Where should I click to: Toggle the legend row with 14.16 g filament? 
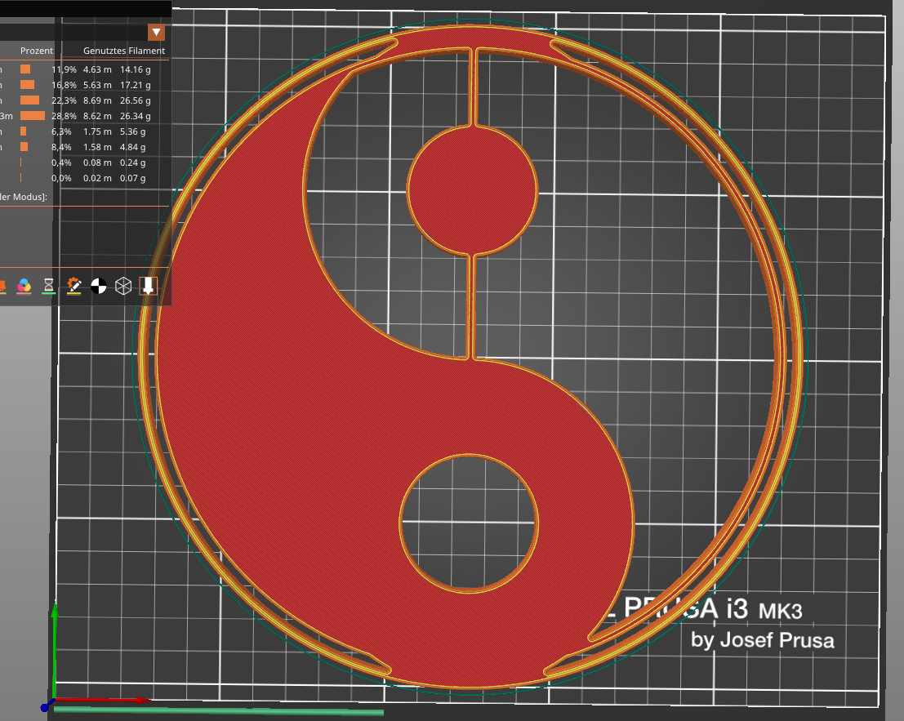pyautogui.click(x=84, y=69)
